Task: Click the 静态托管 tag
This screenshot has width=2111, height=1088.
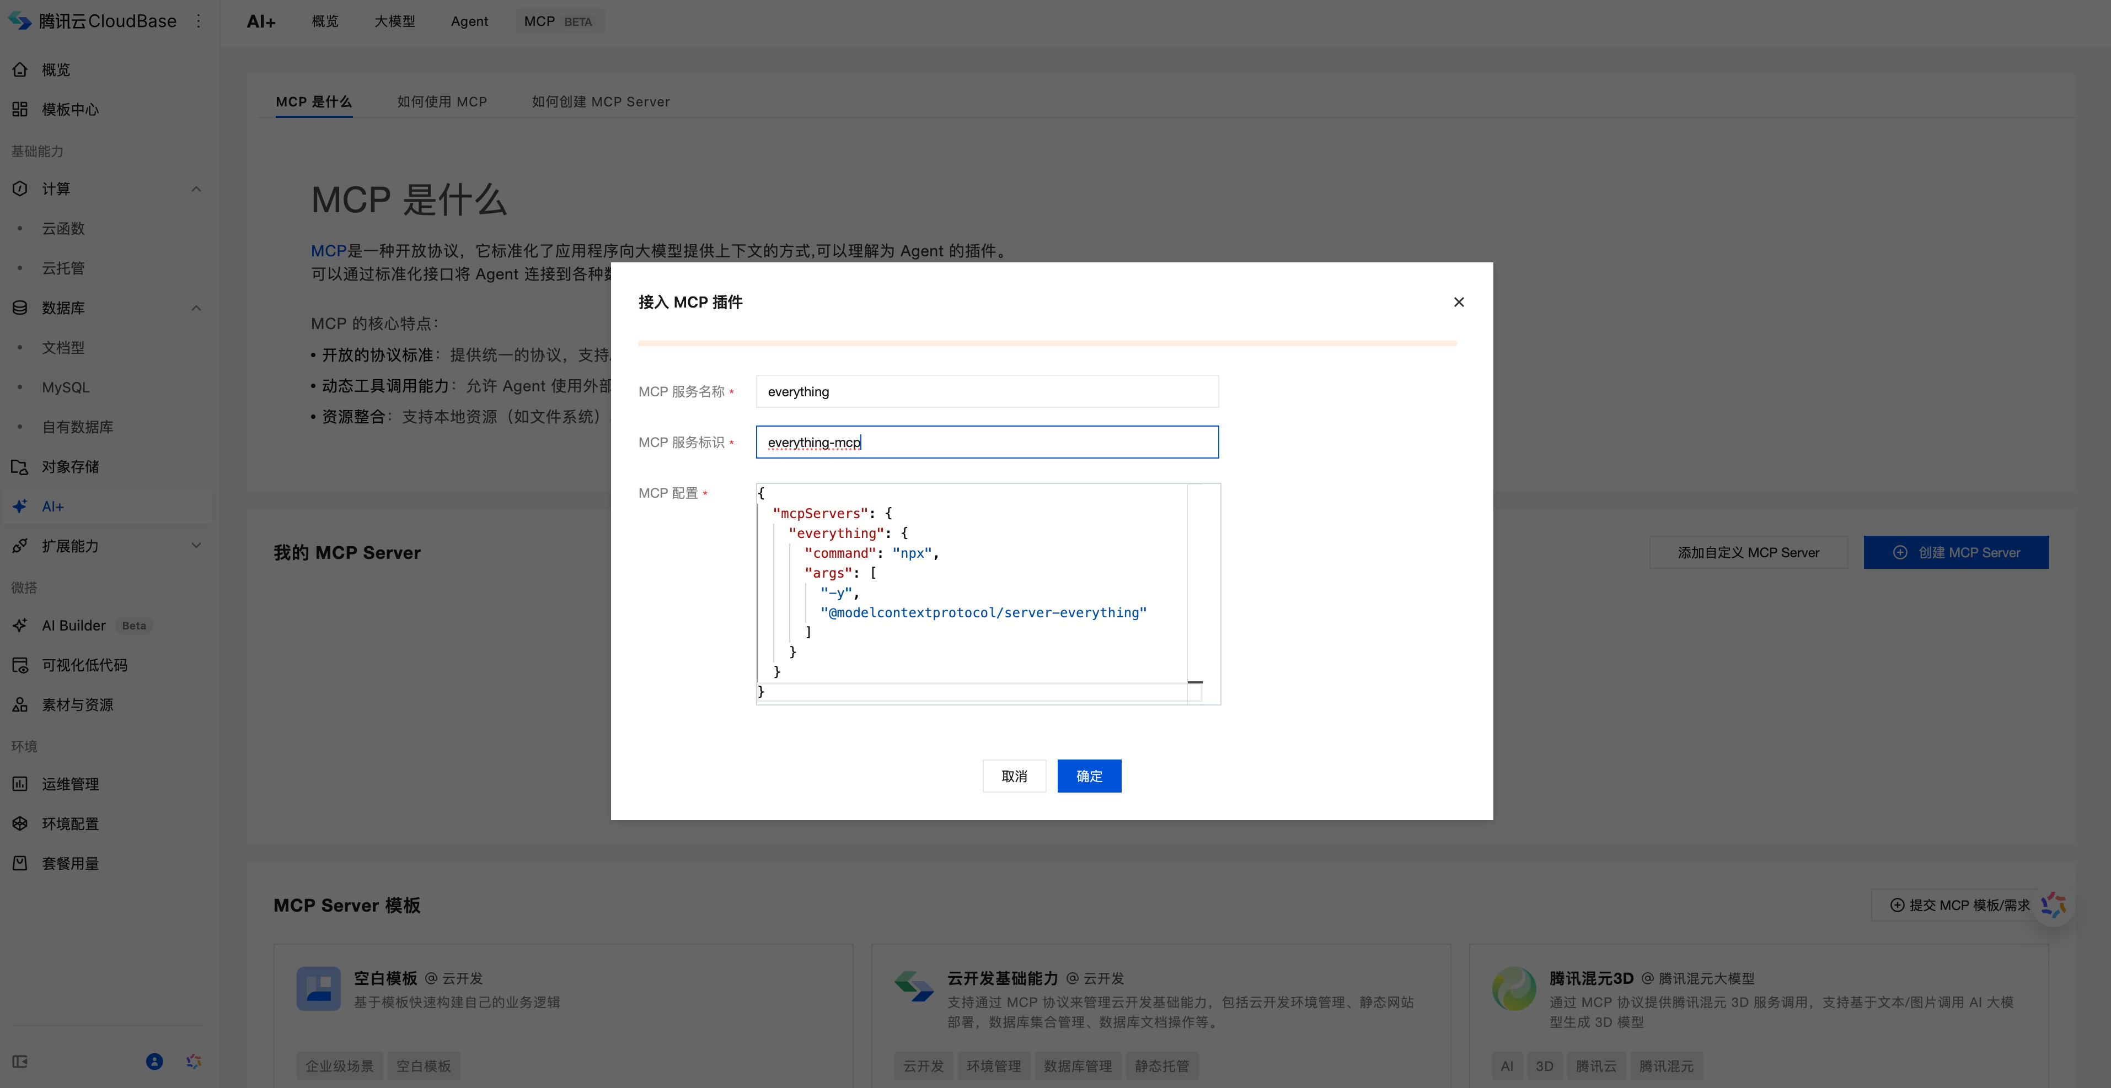Action: click(x=1162, y=1066)
